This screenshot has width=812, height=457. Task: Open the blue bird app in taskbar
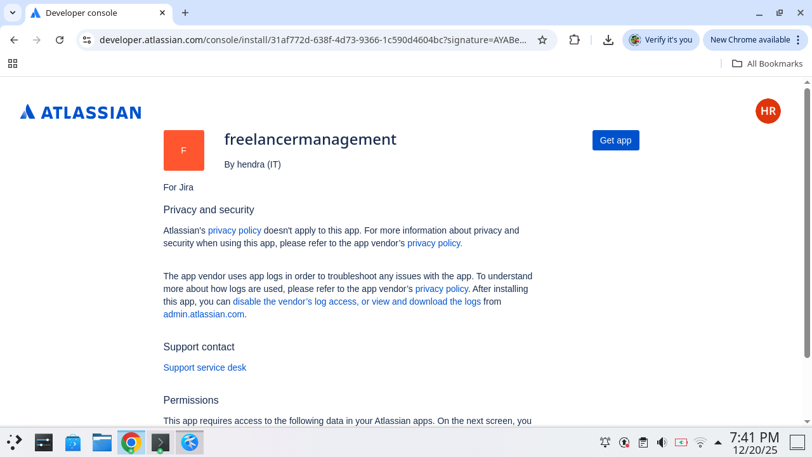[190, 442]
